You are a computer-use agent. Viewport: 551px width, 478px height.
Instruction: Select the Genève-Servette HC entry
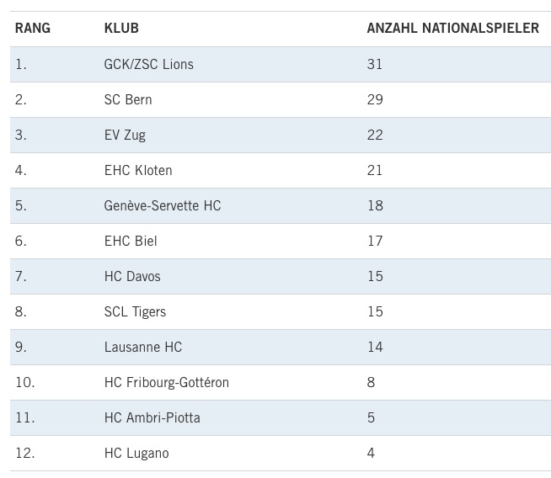pos(163,205)
